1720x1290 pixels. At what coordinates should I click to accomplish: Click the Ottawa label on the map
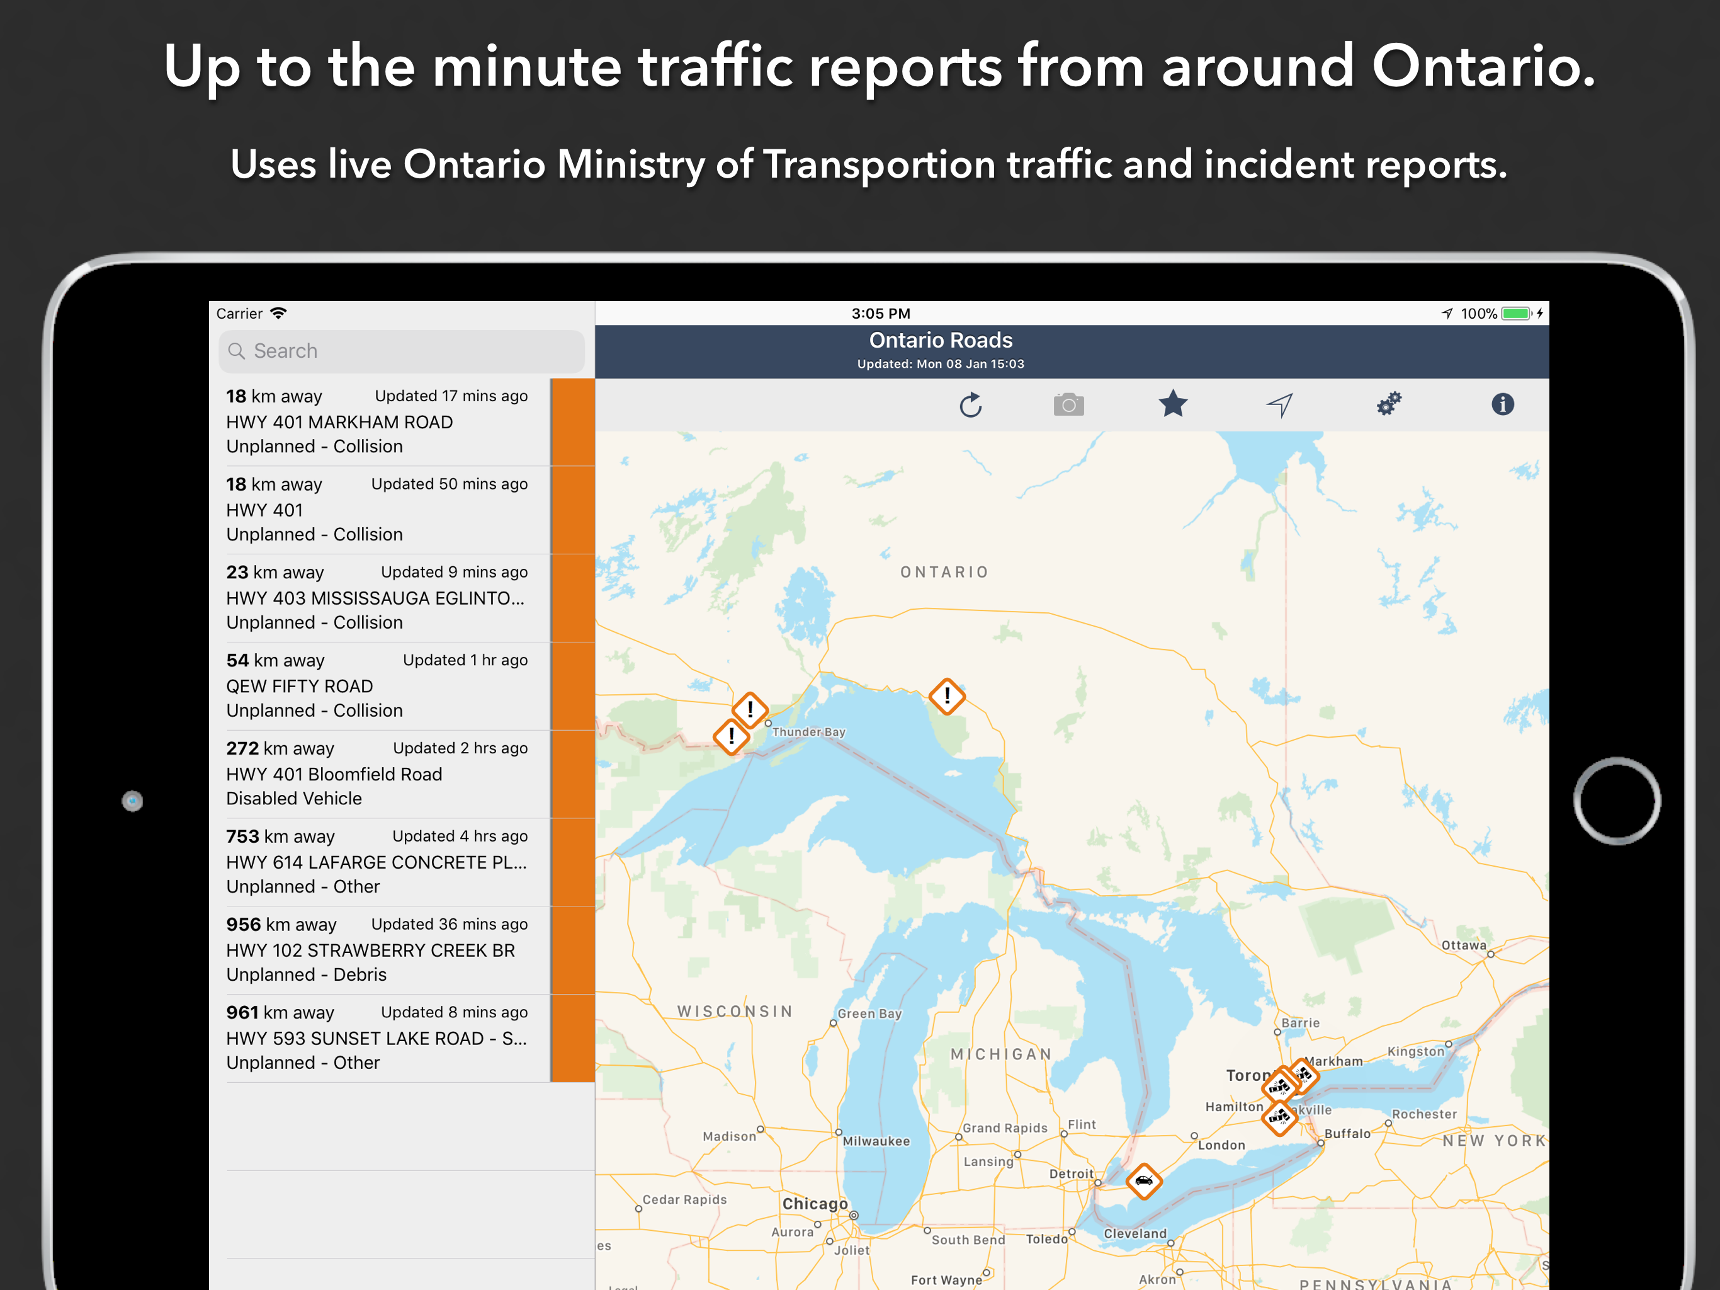pyautogui.click(x=1463, y=945)
